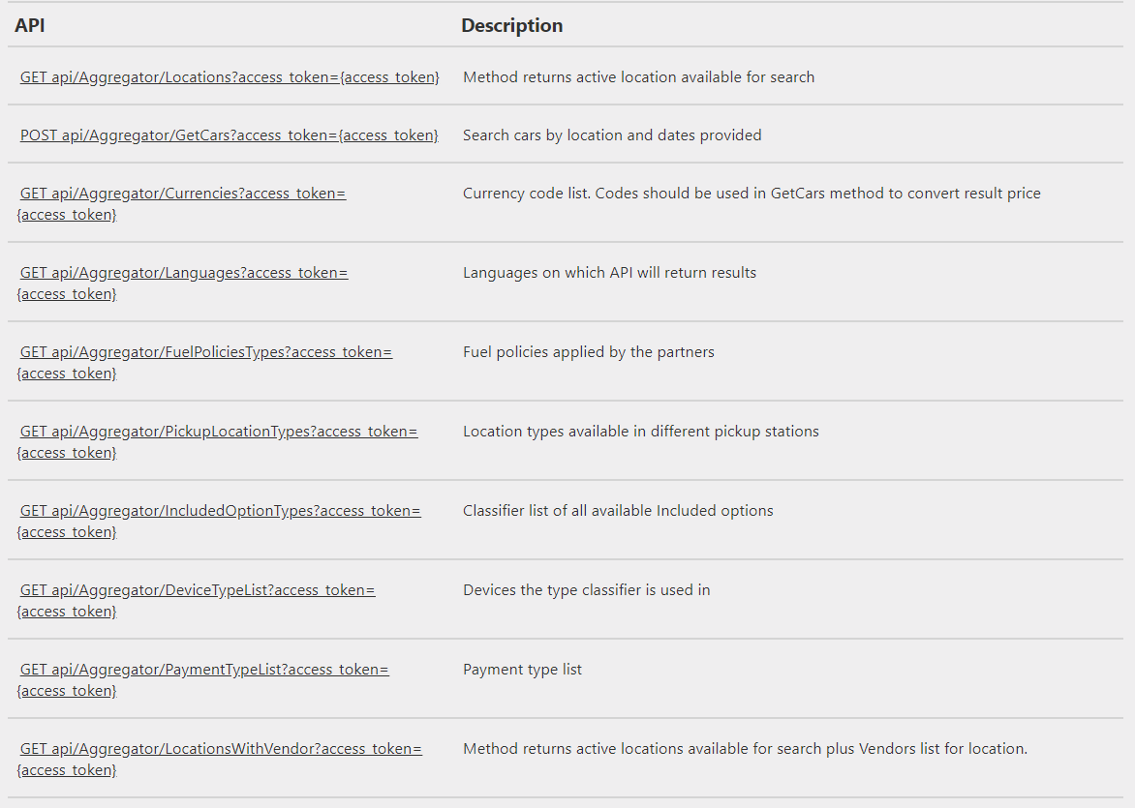Click the 'Languages on which API' description
Image resolution: width=1135 pixels, height=808 pixels.
pos(609,273)
